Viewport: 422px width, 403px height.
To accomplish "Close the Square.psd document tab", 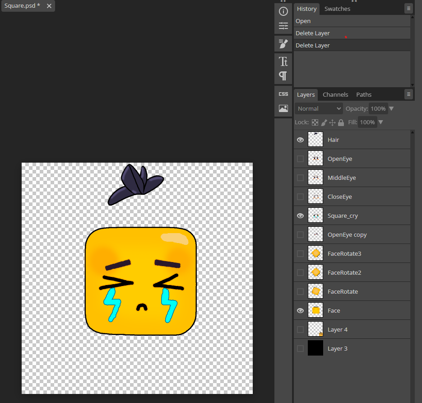I will click(49, 6).
